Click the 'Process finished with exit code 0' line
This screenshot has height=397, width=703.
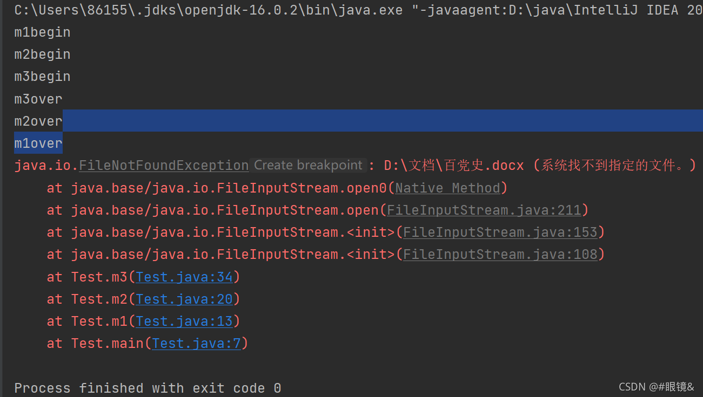148,388
